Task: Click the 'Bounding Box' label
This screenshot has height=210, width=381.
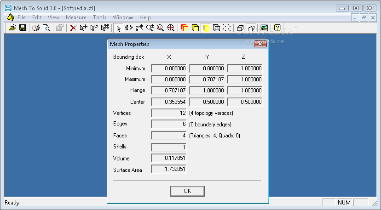Action: pos(128,57)
